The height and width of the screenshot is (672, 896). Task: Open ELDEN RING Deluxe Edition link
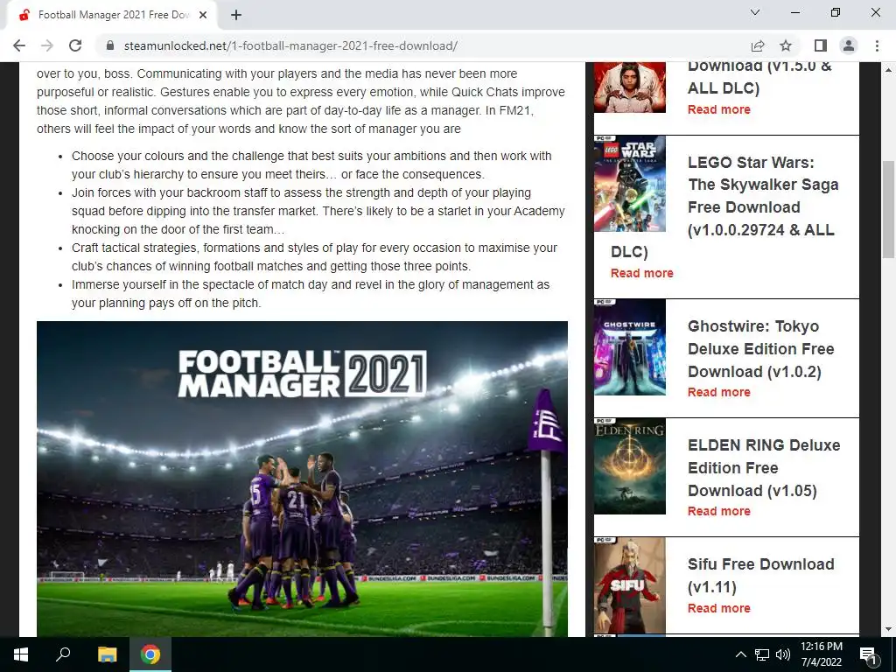point(764,467)
